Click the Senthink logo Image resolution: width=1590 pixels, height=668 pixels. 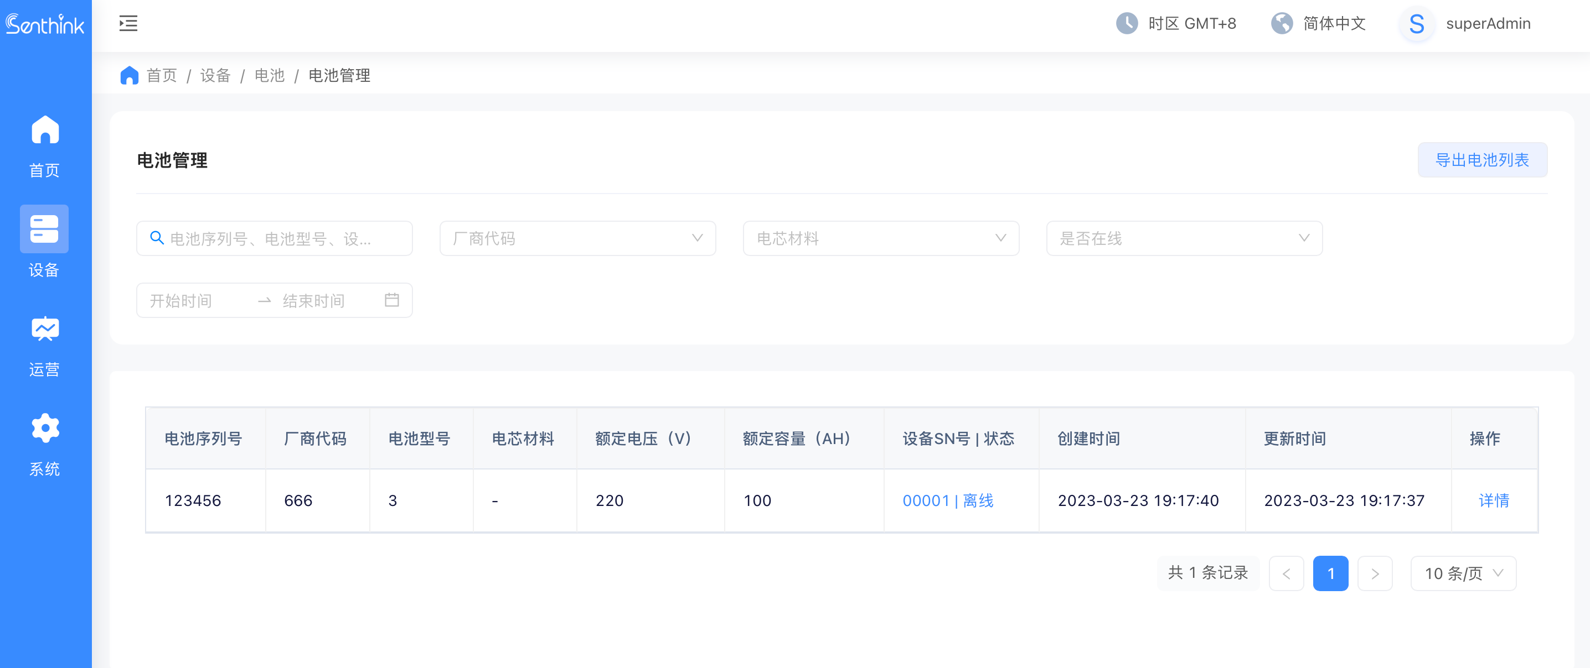tap(45, 24)
